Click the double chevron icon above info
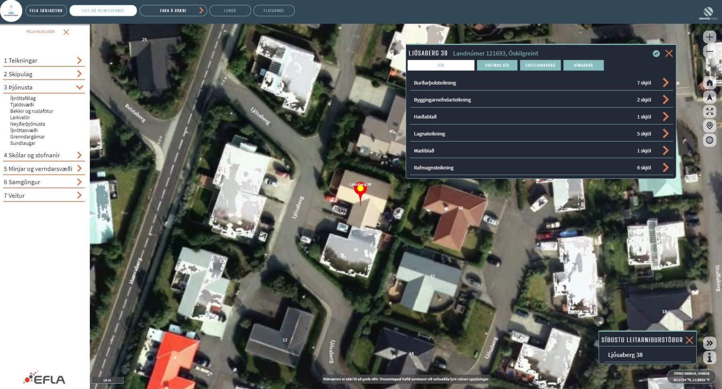 click(710, 343)
